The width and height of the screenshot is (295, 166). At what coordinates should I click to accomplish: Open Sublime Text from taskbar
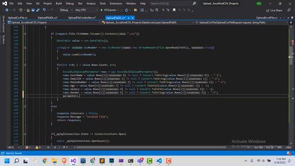coord(102,161)
